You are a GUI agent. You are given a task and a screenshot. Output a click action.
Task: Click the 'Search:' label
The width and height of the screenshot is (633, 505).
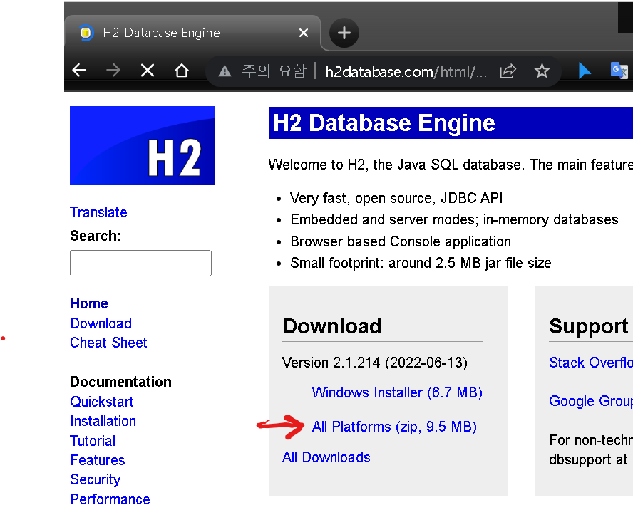point(96,236)
